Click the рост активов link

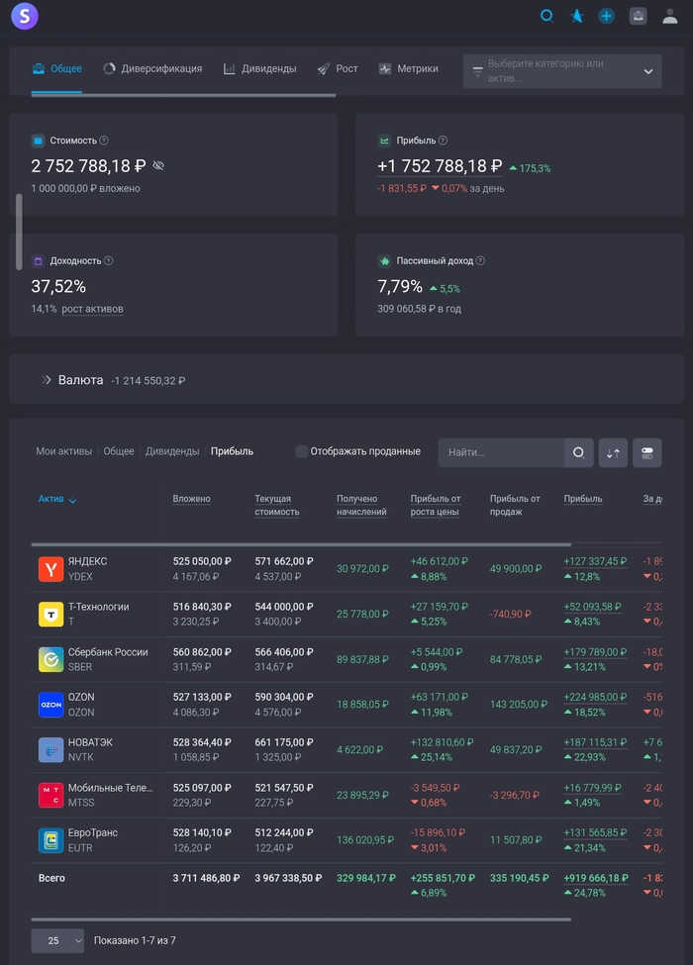(92, 309)
